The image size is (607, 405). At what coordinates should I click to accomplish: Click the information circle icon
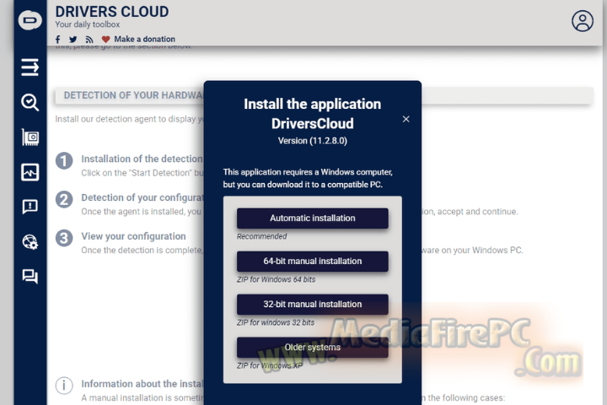64,386
